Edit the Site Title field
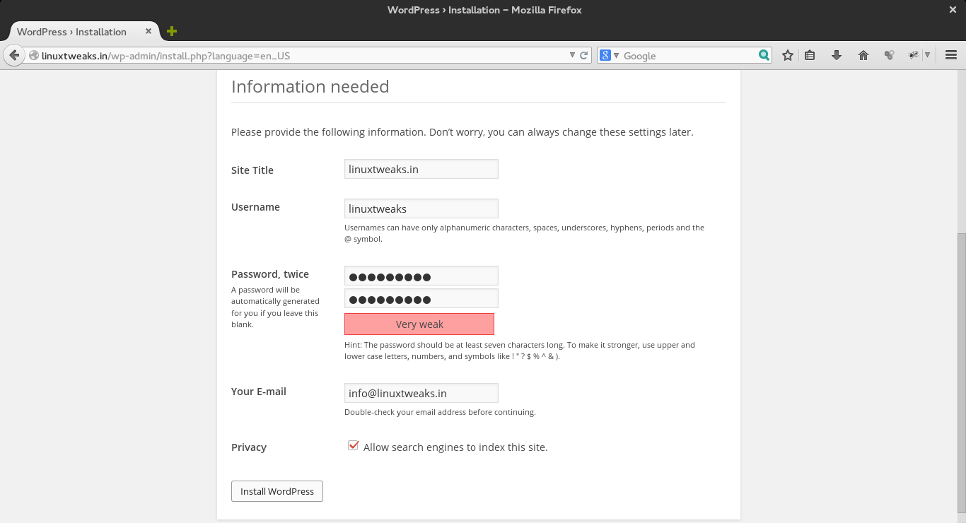966x523 pixels. [421, 169]
